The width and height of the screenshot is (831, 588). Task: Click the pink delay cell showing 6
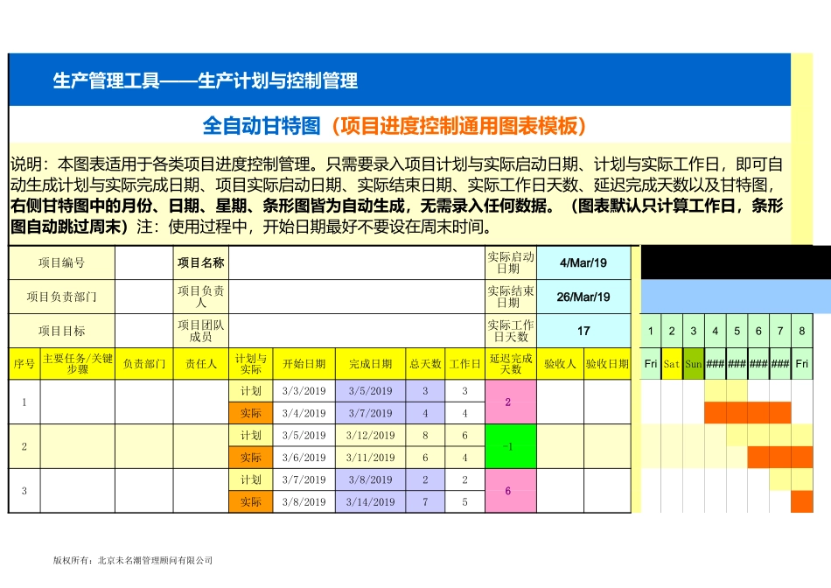point(511,491)
